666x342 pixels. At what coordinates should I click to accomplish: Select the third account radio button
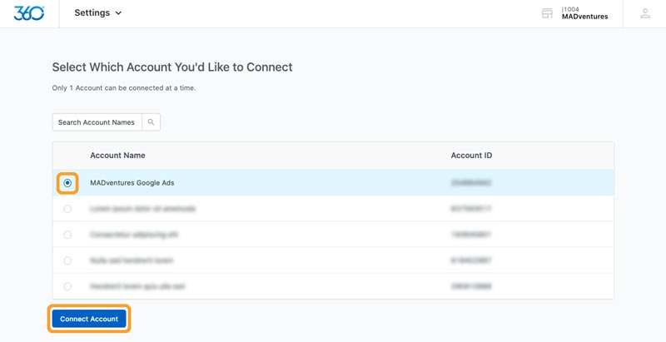[x=67, y=235]
